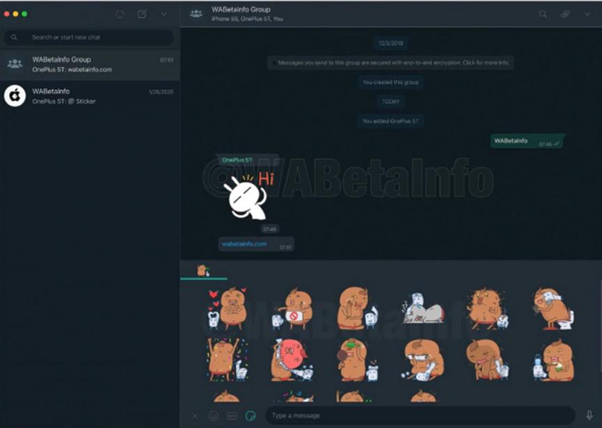Record a voice message with microphone

point(589,416)
